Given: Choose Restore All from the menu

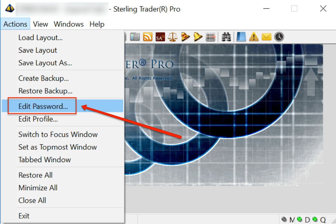Looking at the screenshot, I should click(x=63, y=175).
